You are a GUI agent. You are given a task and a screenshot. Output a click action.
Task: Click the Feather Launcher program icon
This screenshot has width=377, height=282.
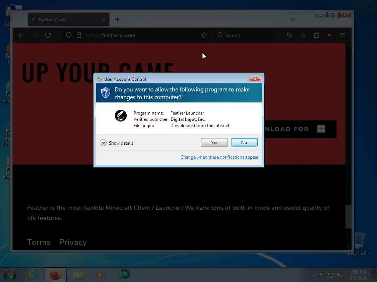pos(121,116)
